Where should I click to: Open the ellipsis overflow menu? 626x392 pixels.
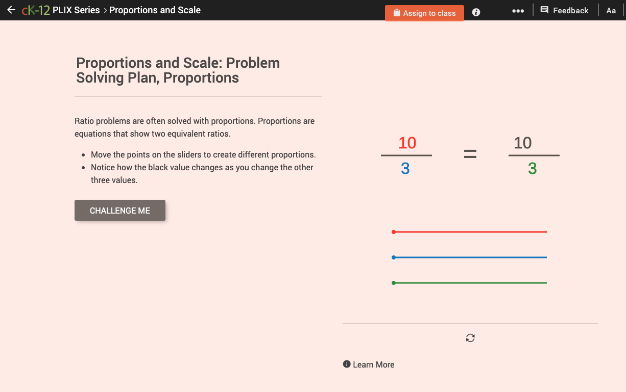(x=518, y=10)
